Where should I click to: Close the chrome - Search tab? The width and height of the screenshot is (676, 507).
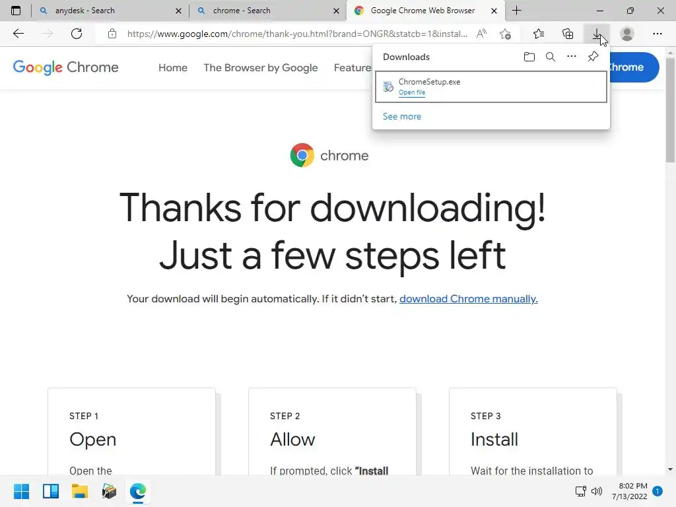(x=336, y=11)
